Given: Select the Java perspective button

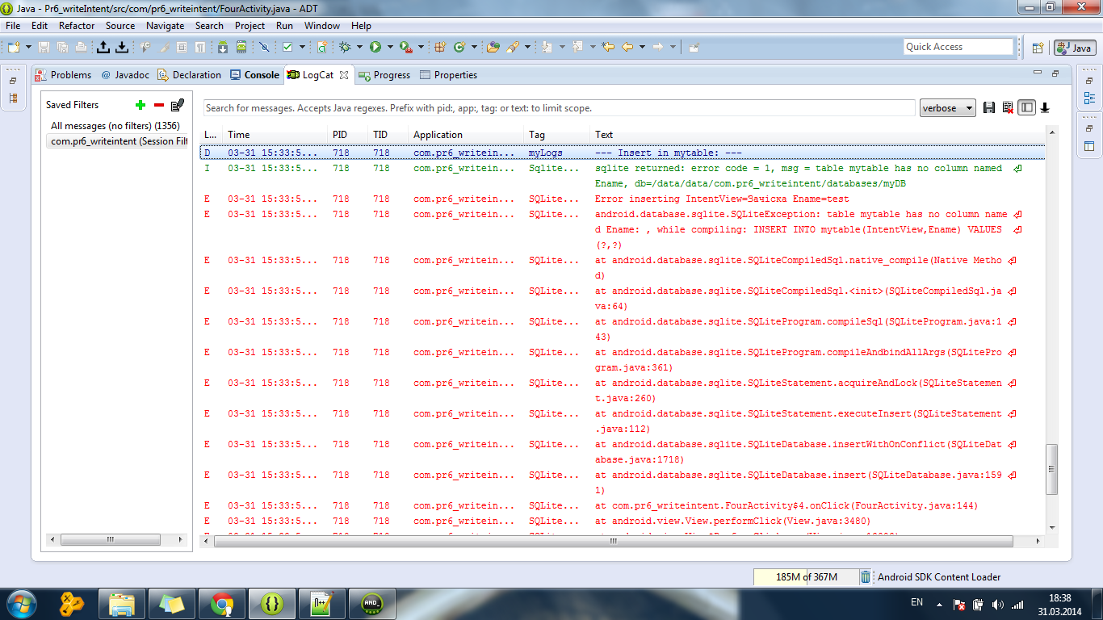Looking at the screenshot, I should pyautogui.click(x=1074, y=48).
